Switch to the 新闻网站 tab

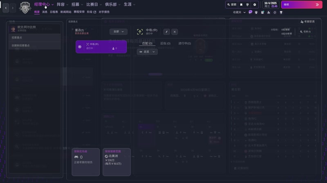coord(66,12)
